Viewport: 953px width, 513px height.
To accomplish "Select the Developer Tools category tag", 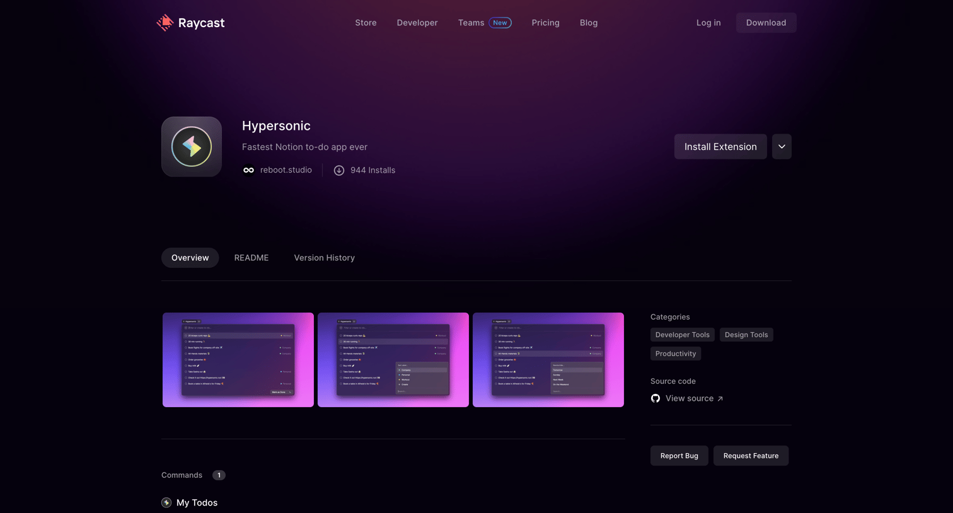I will (683, 335).
